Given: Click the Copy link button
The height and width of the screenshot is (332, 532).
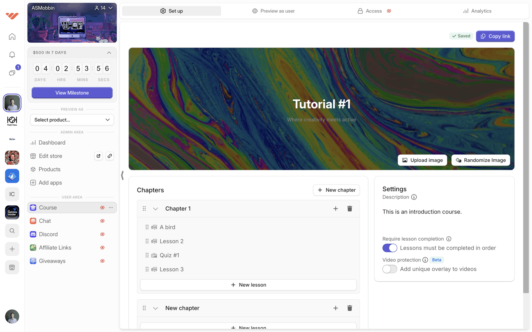Looking at the screenshot, I should tap(495, 36).
